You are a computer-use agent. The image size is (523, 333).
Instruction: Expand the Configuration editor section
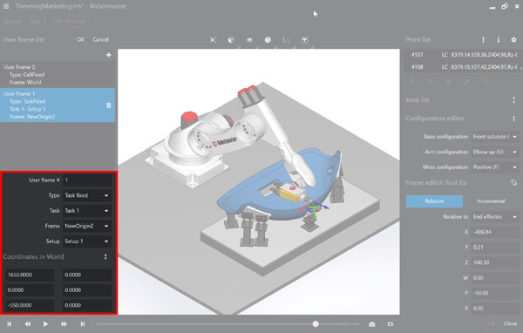513,119
